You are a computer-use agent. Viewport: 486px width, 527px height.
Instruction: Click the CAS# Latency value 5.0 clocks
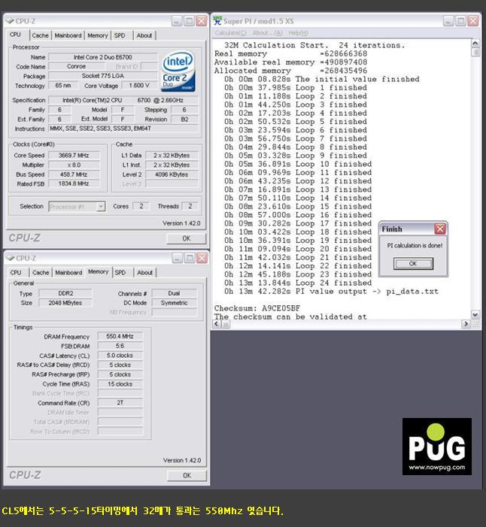[120, 356]
